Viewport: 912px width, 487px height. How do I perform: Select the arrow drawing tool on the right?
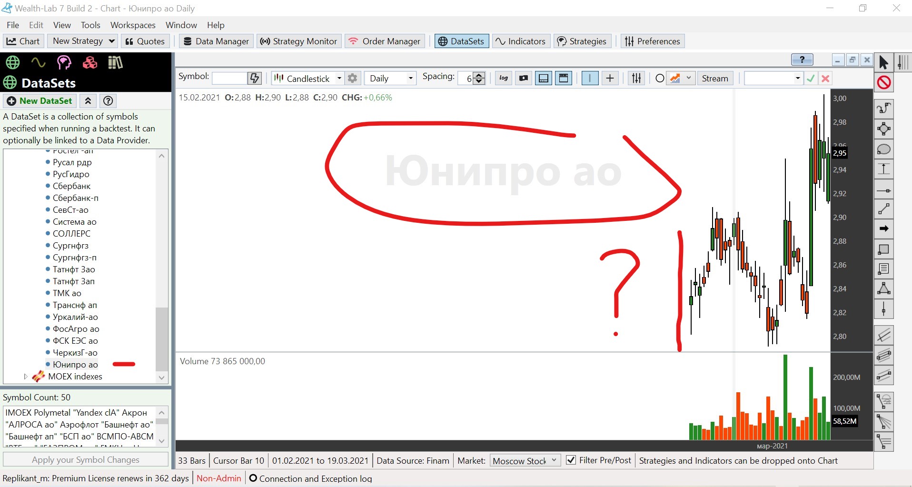884,229
